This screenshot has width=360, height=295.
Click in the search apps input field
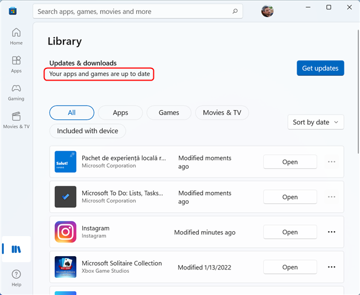pos(138,11)
